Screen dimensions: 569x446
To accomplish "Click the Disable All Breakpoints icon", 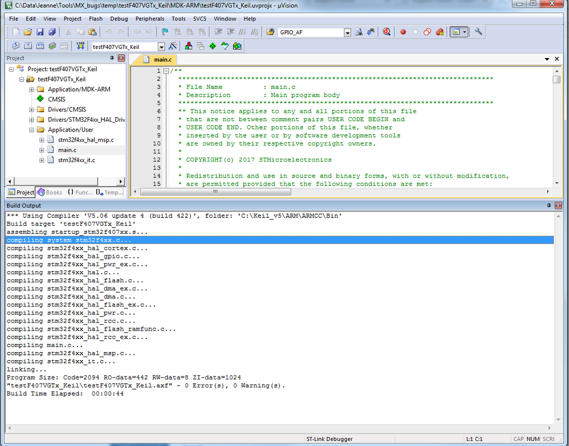I will [x=428, y=32].
